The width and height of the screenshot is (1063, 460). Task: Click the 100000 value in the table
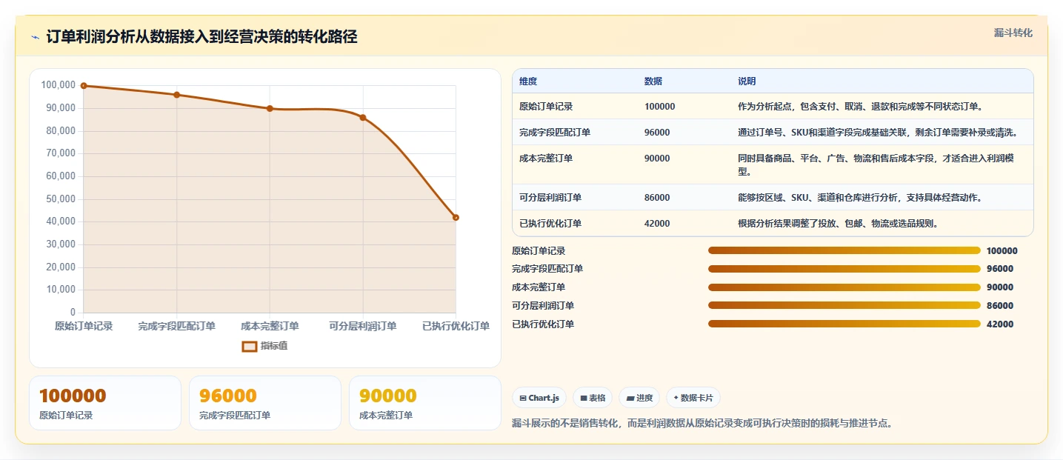(x=659, y=107)
